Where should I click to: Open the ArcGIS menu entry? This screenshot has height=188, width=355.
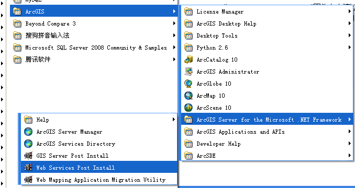(x=94, y=11)
